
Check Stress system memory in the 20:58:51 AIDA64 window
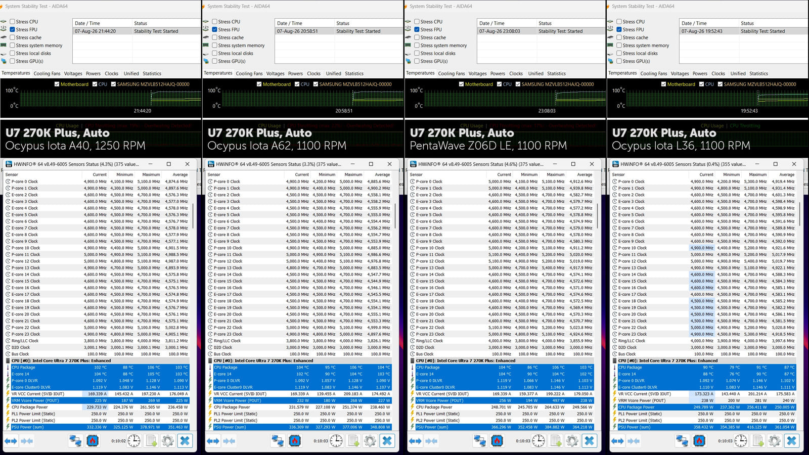(214, 45)
